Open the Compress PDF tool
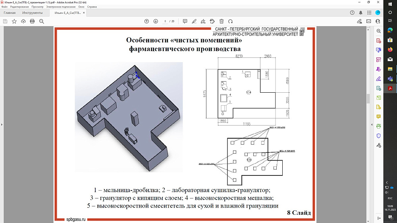397x223 pixels. pos(378,98)
